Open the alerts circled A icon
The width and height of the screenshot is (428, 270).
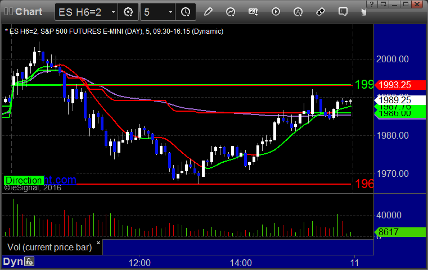click(x=298, y=12)
